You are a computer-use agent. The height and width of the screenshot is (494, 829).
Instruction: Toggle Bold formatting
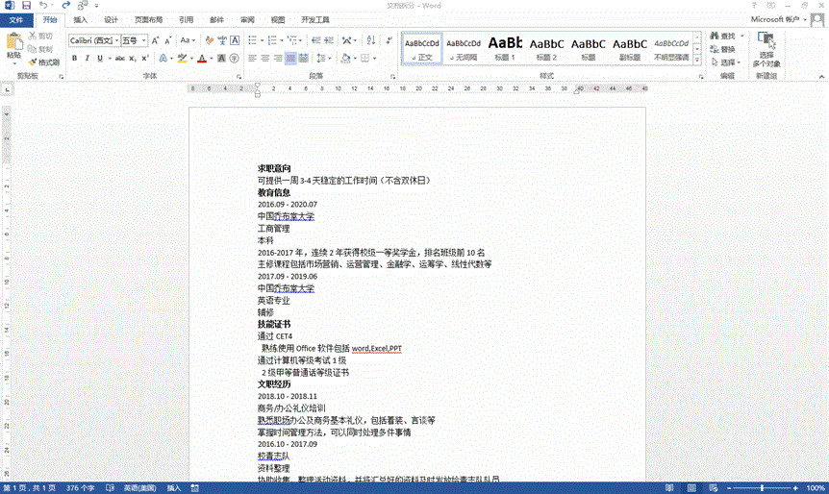point(73,59)
